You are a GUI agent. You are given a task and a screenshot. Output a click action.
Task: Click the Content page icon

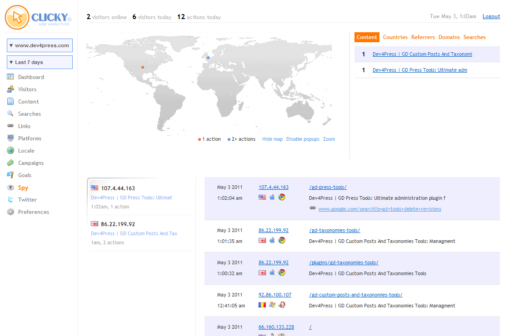click(x=10, y=102)
